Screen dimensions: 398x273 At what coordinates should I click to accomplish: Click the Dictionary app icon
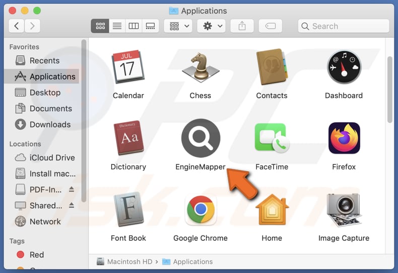click(128, 138)
